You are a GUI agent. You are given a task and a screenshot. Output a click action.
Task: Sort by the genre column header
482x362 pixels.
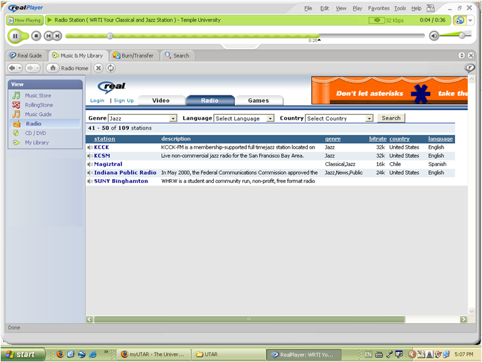[333, 139]
